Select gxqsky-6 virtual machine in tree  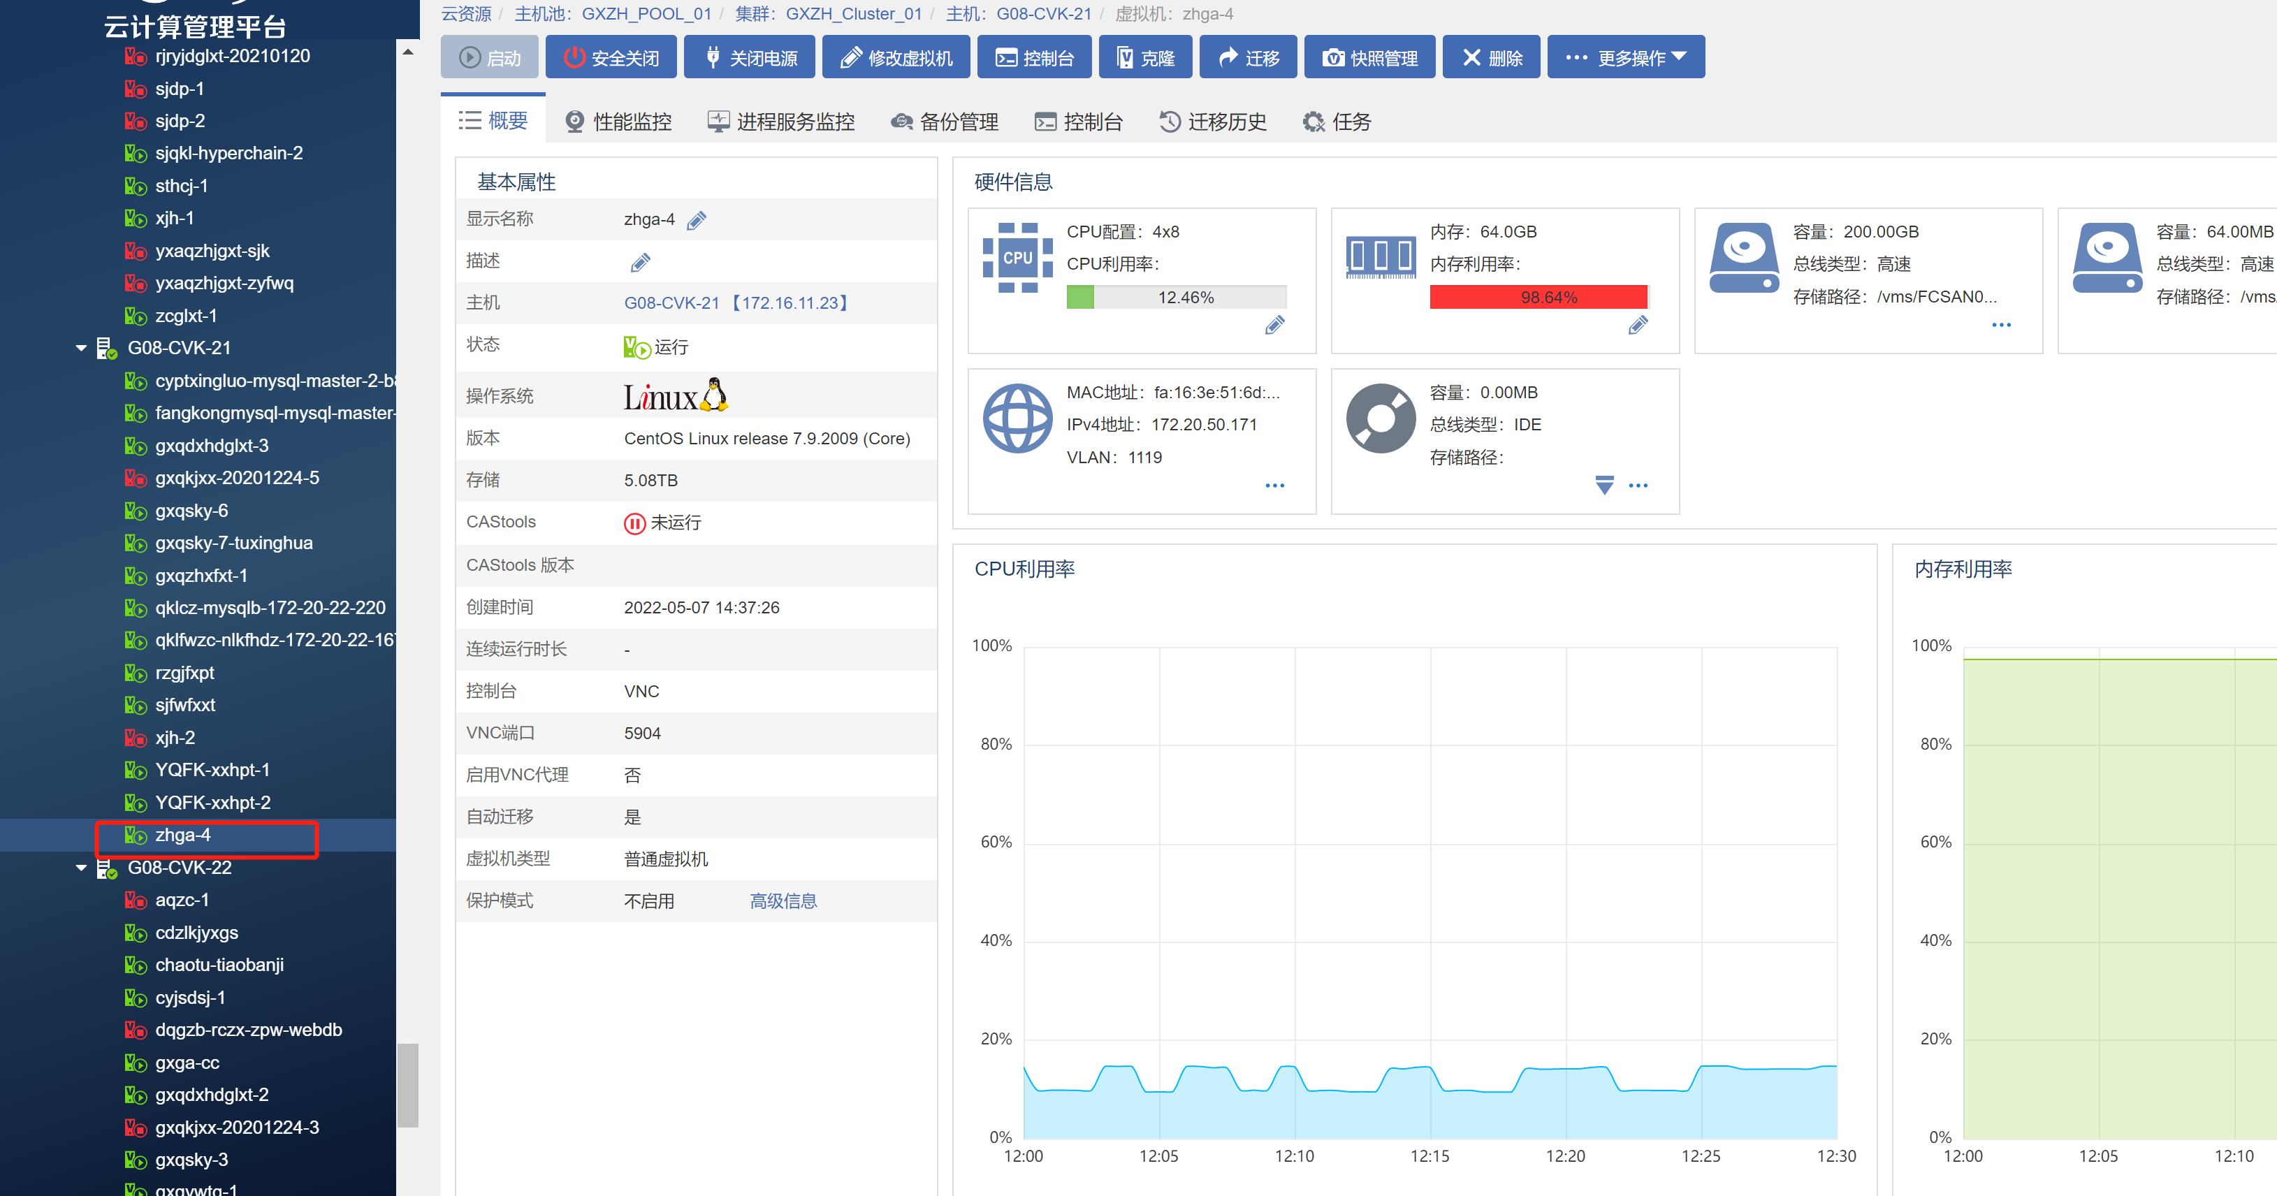(191, 511)
